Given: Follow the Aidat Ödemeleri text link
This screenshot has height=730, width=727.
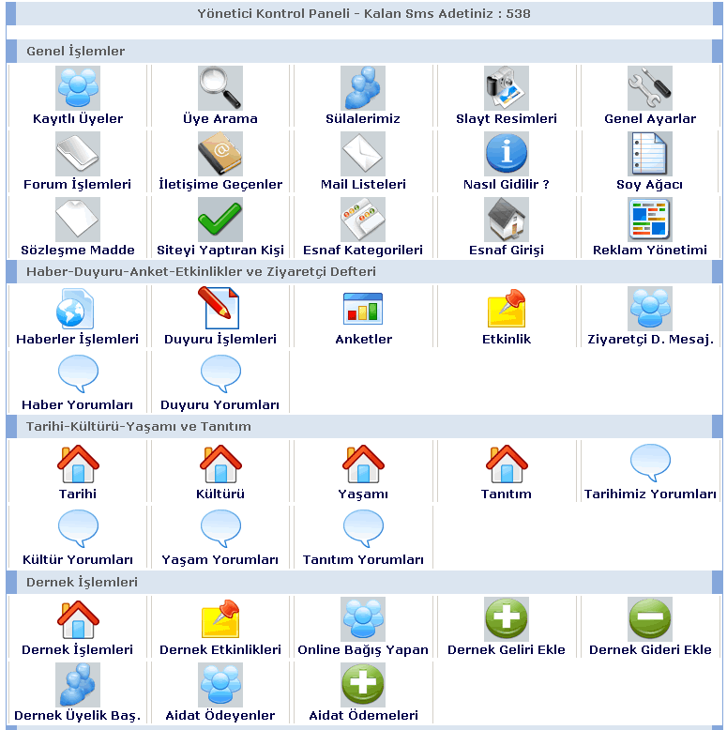Looking at the screenshot, I should coord(364,715).
